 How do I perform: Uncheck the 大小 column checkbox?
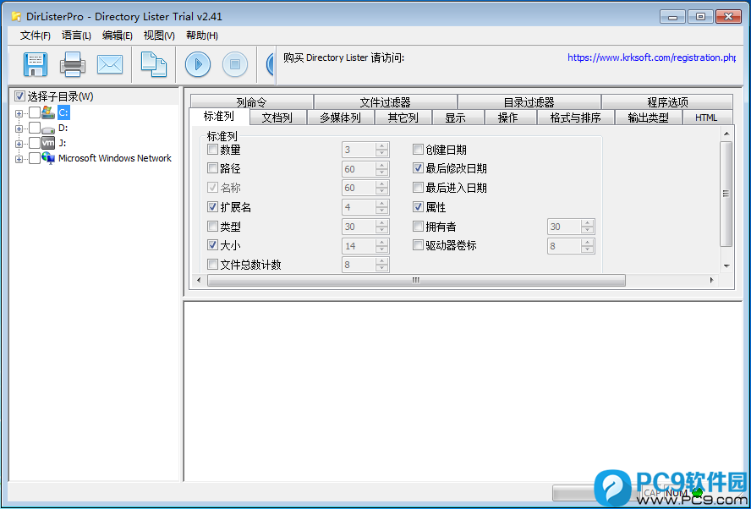[x=212, y=245]
